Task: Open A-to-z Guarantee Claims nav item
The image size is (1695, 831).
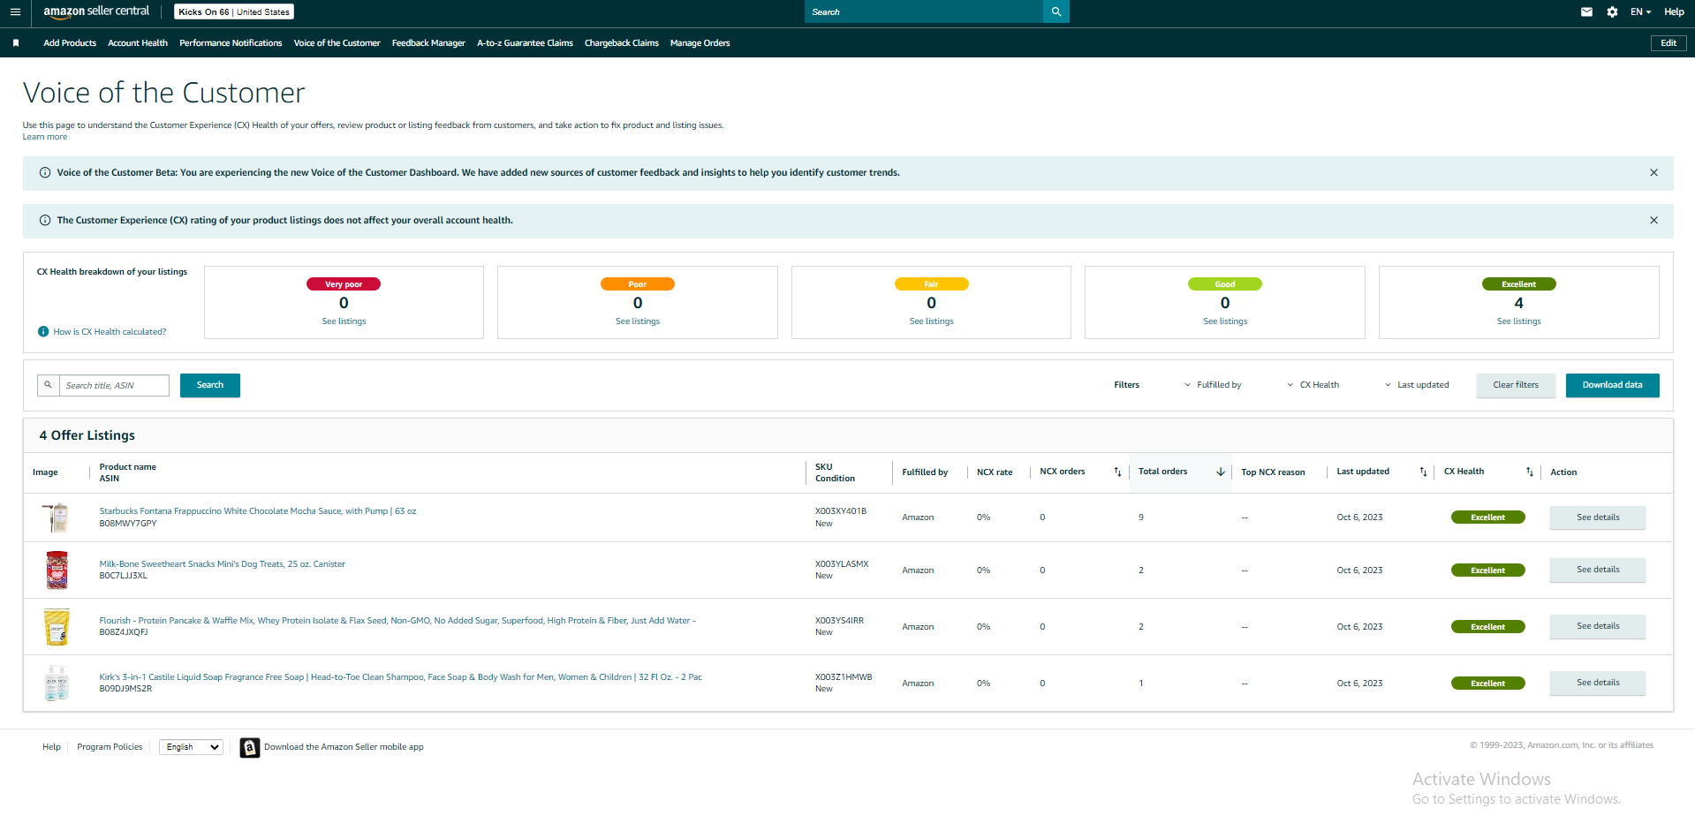Action: (525, 43)
